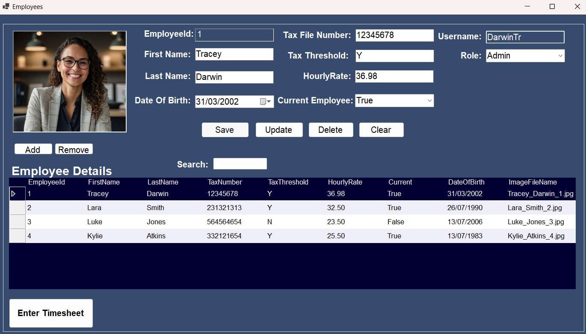The image size is (586, 334).
Task: Sort by the LastName column header
Action: 163,182
